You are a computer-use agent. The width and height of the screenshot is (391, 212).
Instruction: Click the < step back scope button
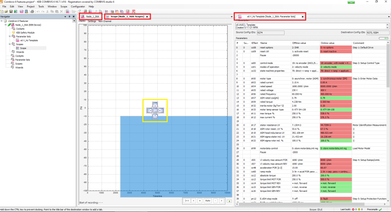point(194,201)
